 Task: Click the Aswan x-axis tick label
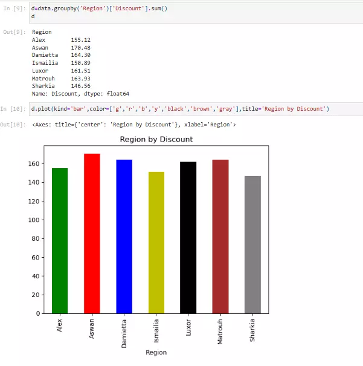tap(91, 328)
